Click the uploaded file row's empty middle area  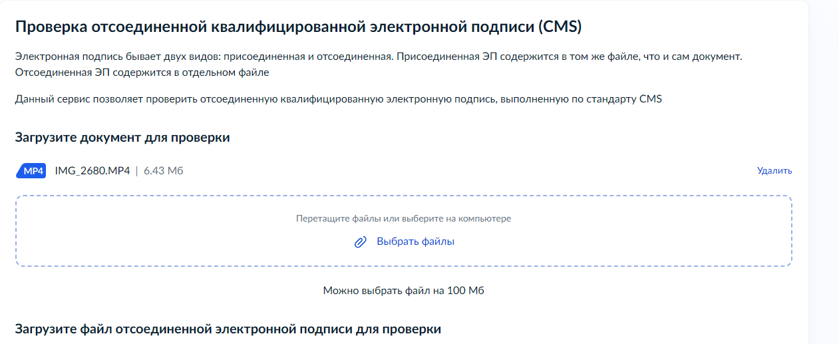466,171
